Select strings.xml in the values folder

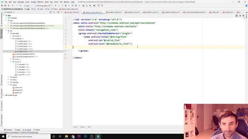tap(17, 90)
